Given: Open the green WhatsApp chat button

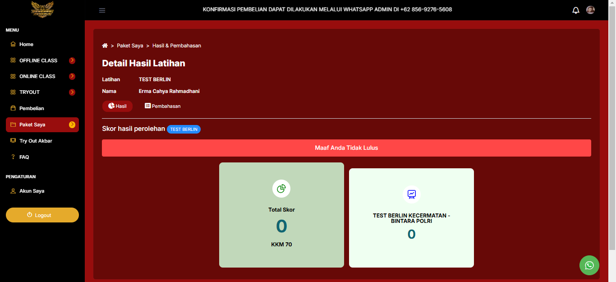Looking at the screenshot, I should (x=589, y=265).
